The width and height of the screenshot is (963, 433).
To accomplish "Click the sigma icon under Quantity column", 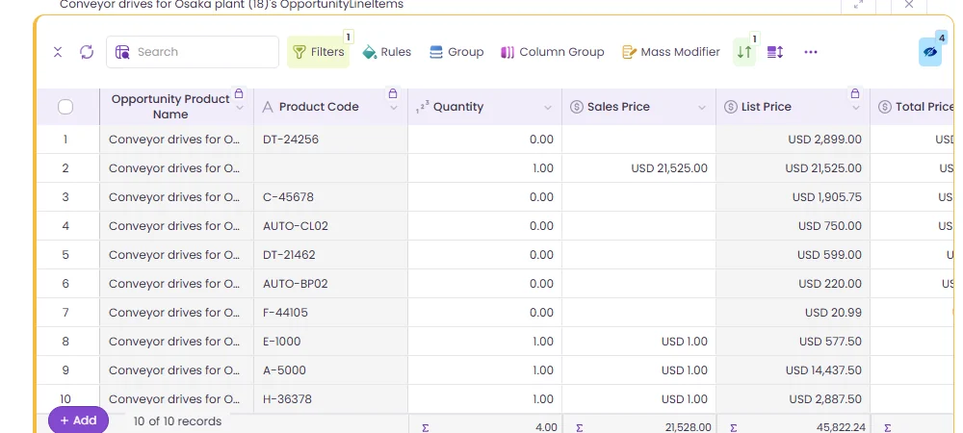I will tap(425, 427).
